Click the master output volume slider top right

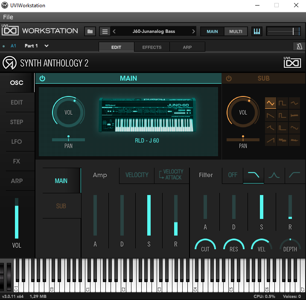[283, 32]
